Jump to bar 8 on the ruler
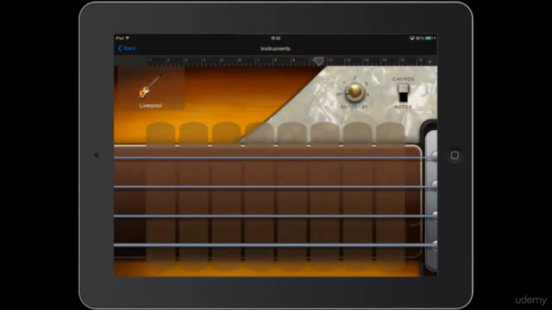Image resolution: width=552 pixels, height=310 pixels. (276, 61)
